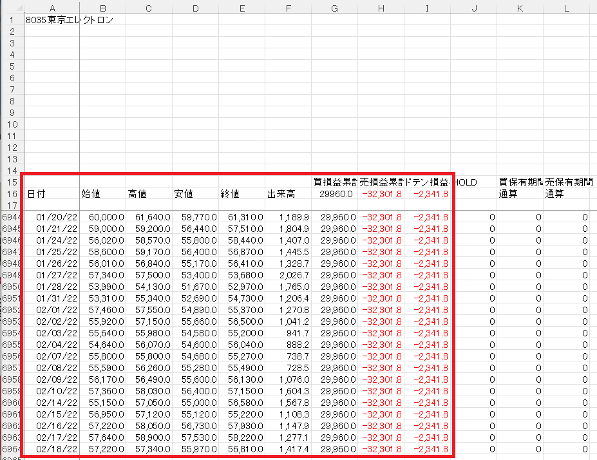Select the volume value 1,417.4
The image size is (597, 460).
tap(289, 449)
